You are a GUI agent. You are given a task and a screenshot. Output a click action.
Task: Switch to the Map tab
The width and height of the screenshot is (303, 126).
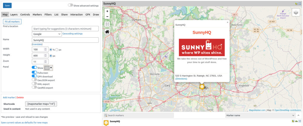click(5, 15)
